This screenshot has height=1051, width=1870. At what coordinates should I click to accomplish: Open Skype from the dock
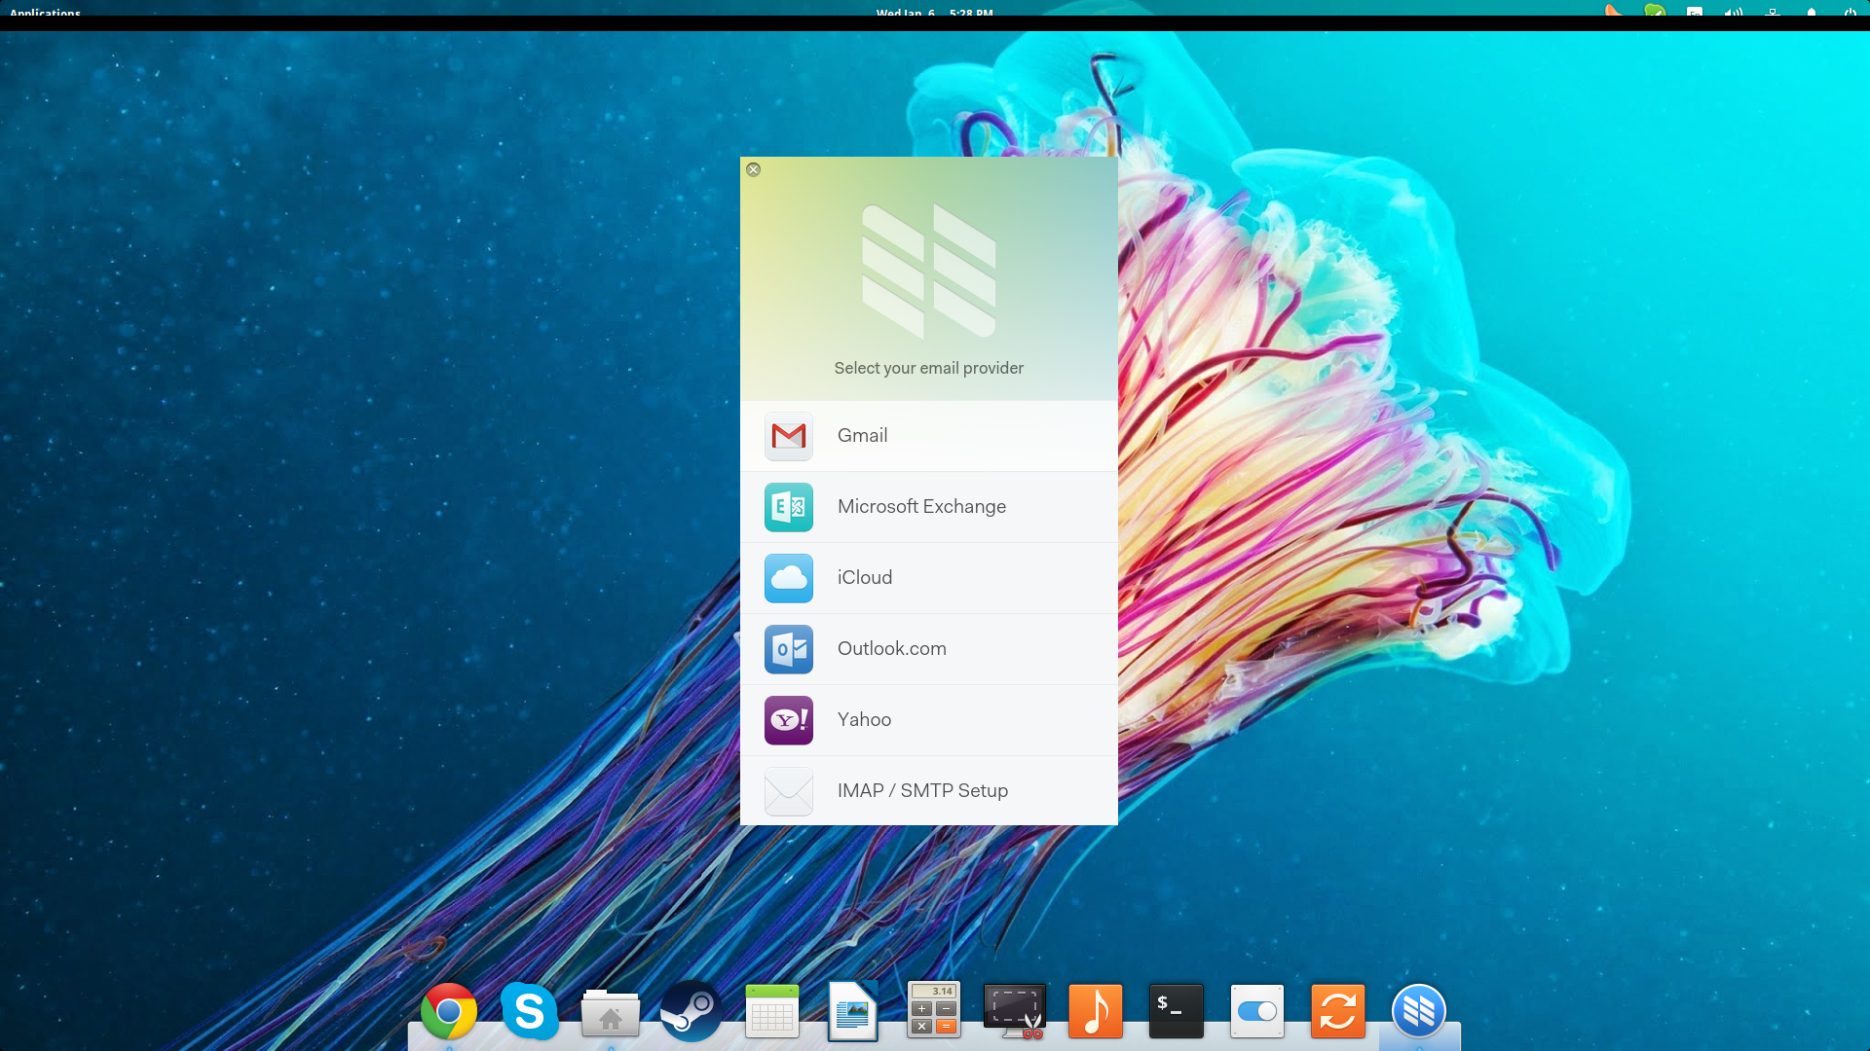530,1011
